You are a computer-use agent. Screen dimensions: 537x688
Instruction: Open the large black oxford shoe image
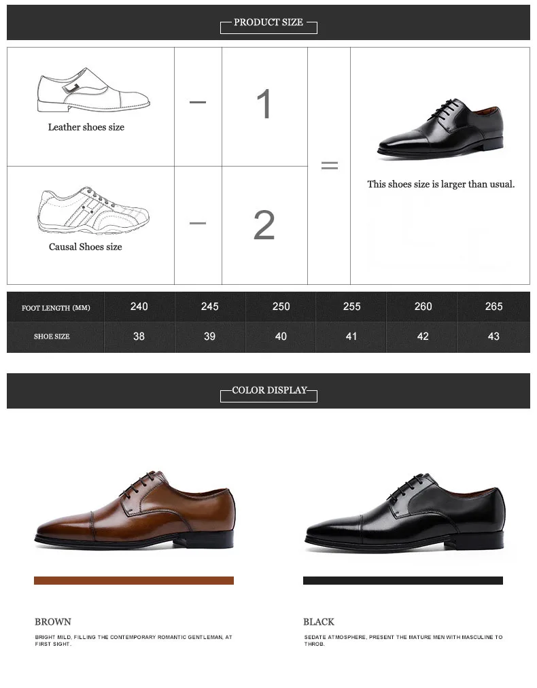coord(404,512)
